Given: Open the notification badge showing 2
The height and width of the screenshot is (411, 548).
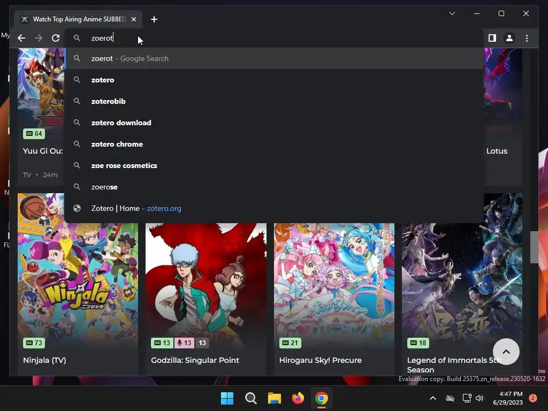Looking at the screenshot, I should [533, 398].
